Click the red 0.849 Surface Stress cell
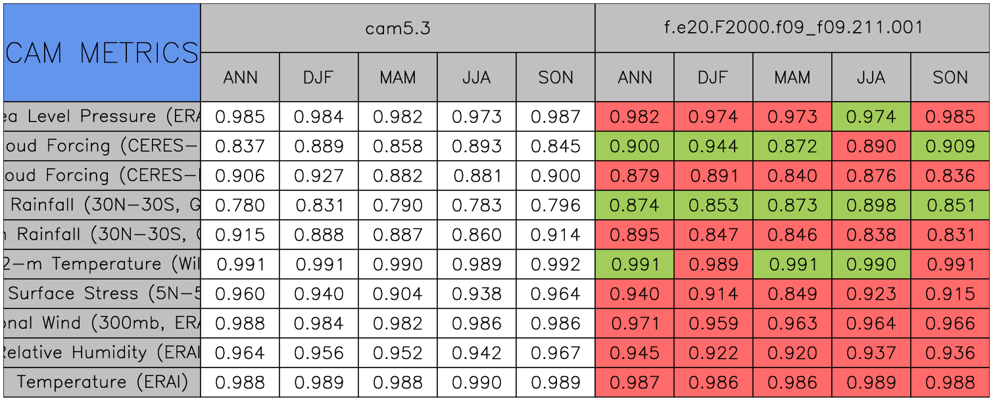This screenshot has height=401, width=993. [792, 294]
